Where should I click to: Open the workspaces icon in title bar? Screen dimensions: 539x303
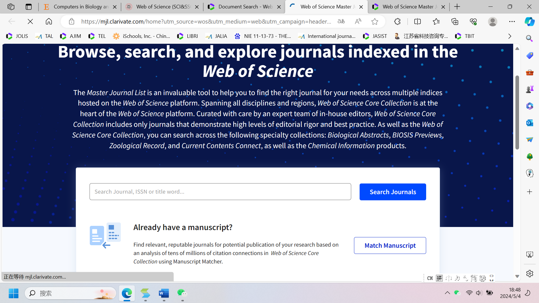click(11, 7)
